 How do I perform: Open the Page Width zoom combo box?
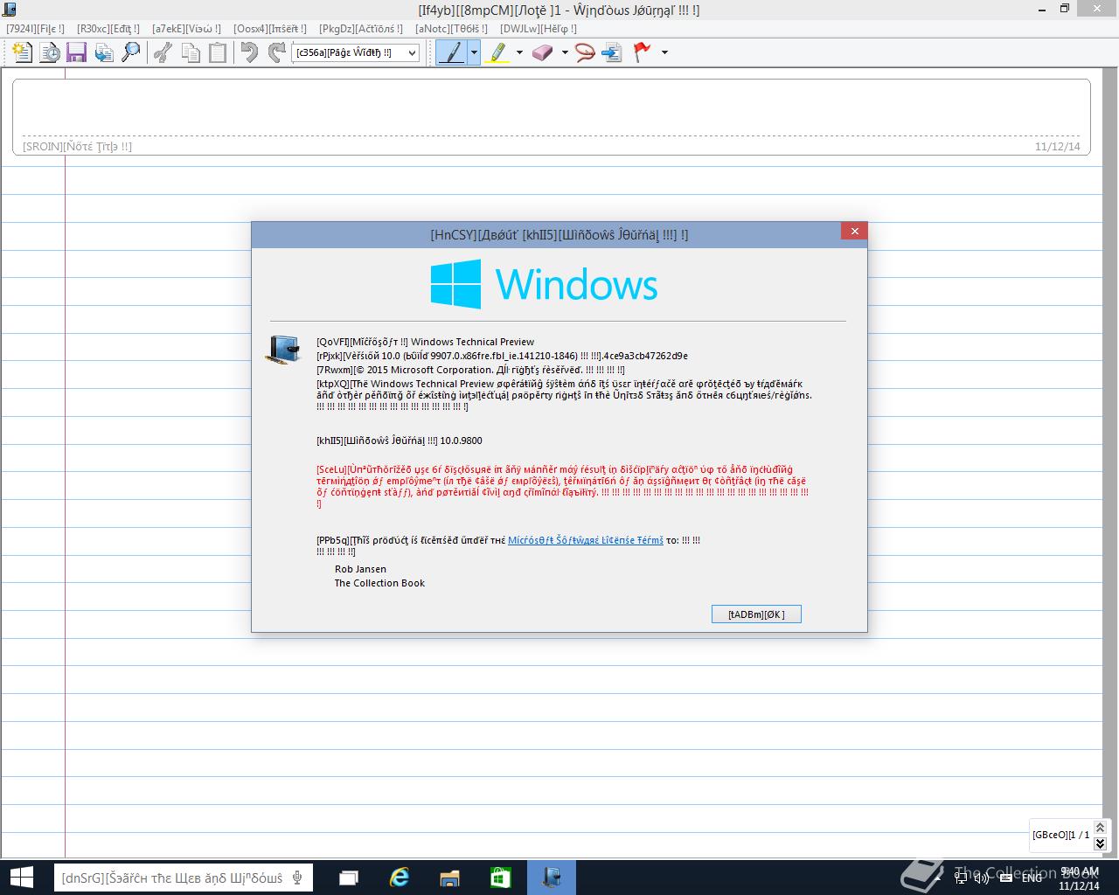point(356,52)
